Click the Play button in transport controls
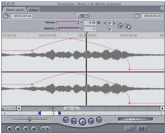This screenshot has width=165, height=134. coord(82,122)
